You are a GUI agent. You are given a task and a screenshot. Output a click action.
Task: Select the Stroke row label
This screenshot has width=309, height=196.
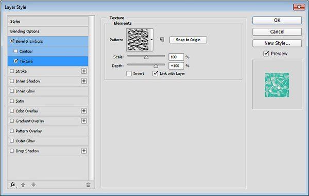tap(21, 71)
